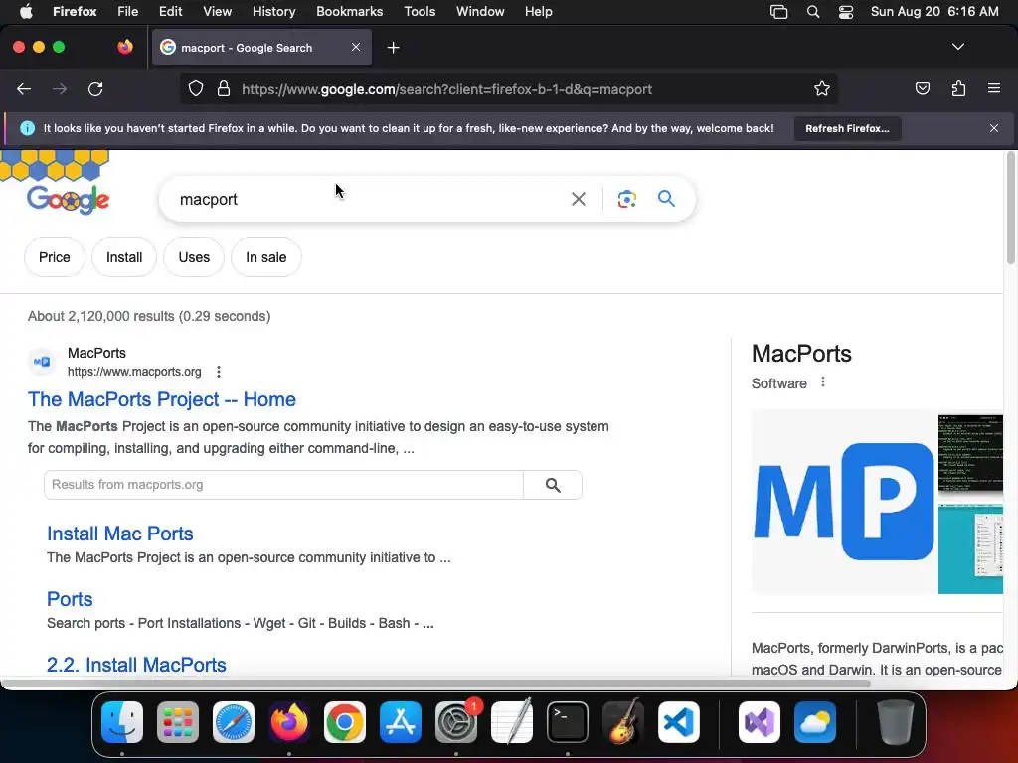The image size is (1018, 763).
Task: Bookmark this page with the star
Action: 822,89
